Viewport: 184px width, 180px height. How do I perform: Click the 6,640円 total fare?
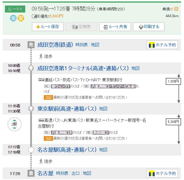56,16
